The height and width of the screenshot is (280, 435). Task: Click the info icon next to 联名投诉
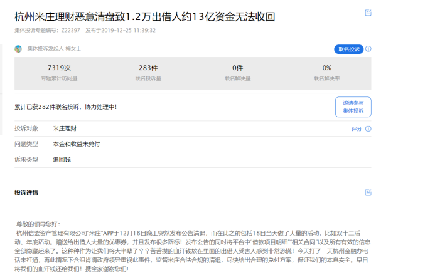click(x=368, y=49)
